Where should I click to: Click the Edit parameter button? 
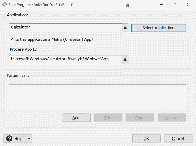click(108, 118)
